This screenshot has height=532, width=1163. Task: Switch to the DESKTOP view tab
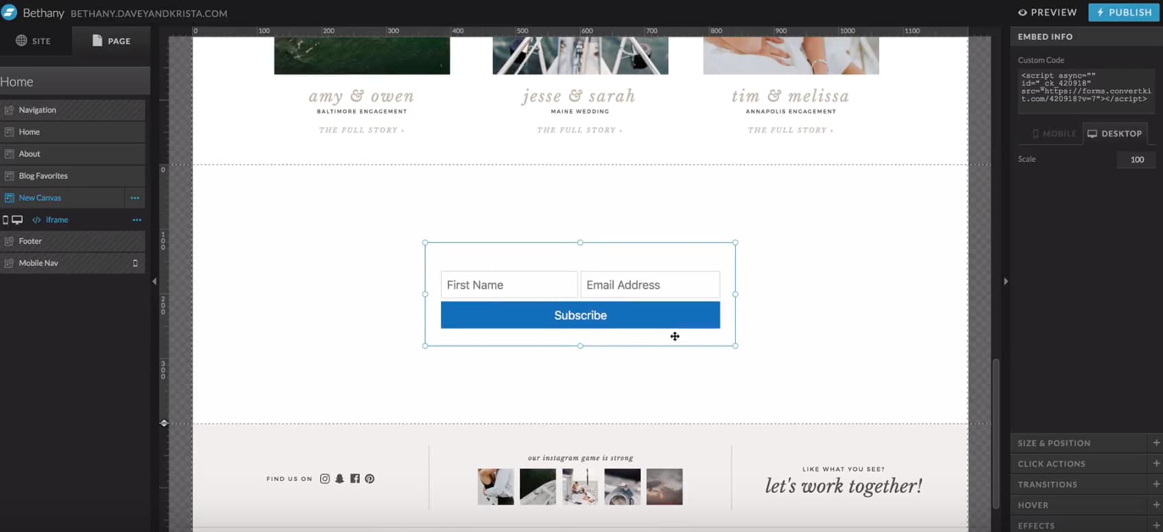click(1115, 134)
